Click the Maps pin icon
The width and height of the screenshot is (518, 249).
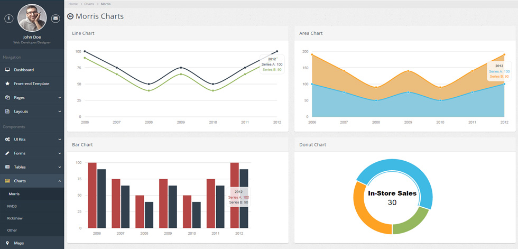tap(7, 243)
